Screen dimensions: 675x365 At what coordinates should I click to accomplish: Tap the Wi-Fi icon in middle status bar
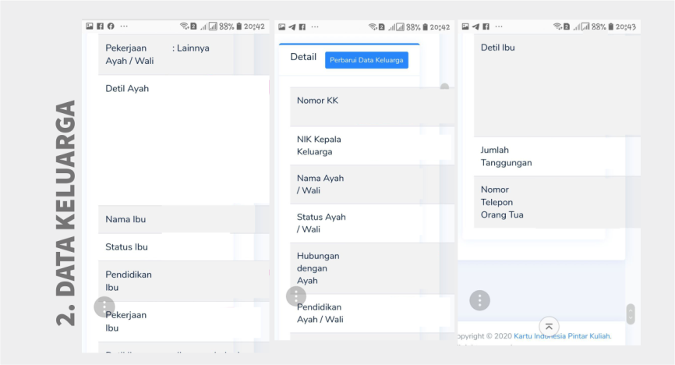pos(373,27)
